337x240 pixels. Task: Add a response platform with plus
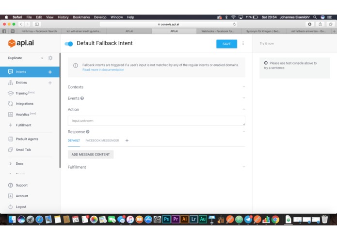point(127,140)
